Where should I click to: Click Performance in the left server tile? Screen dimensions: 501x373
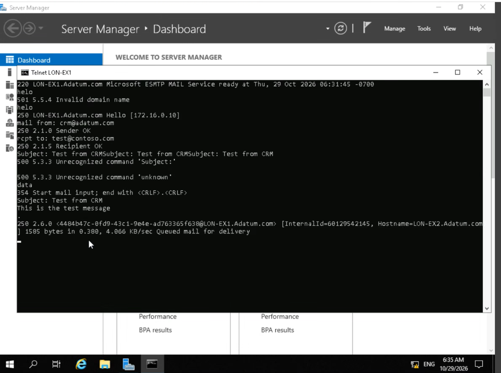pos(158,316)
